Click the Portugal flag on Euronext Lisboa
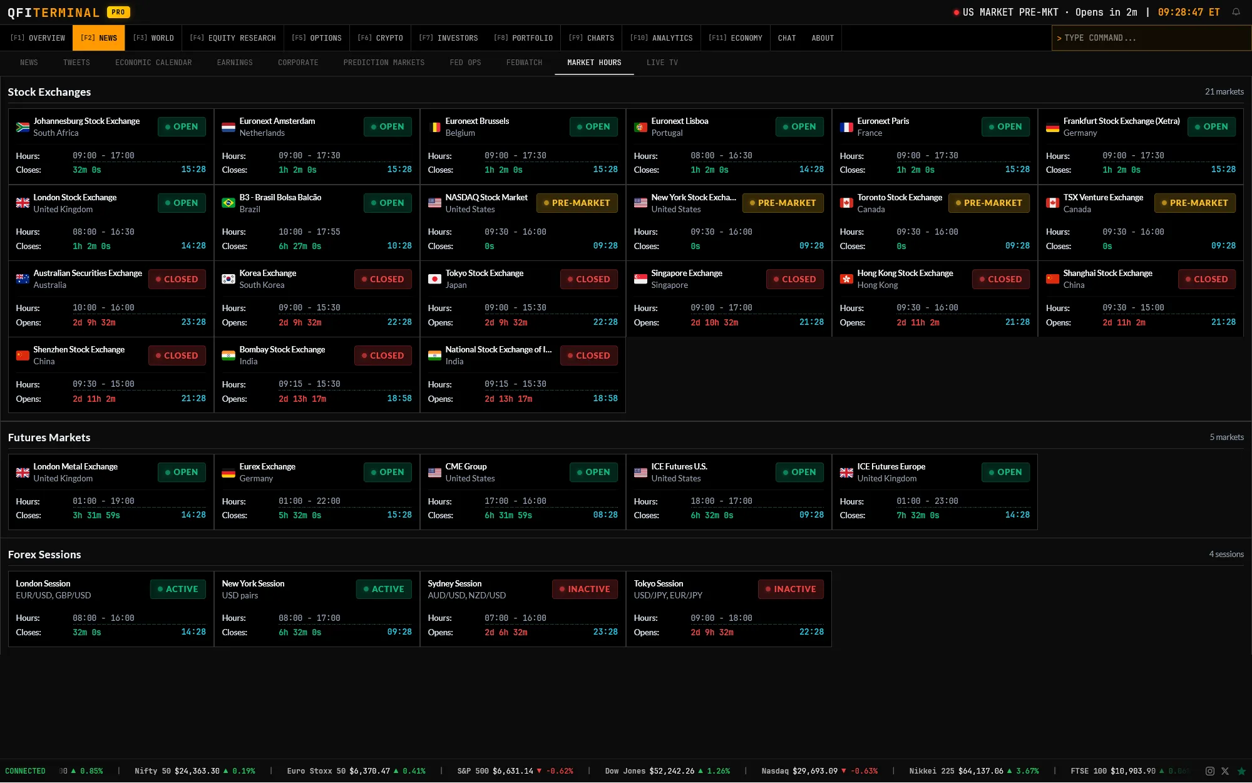 [x=640, y=127]
